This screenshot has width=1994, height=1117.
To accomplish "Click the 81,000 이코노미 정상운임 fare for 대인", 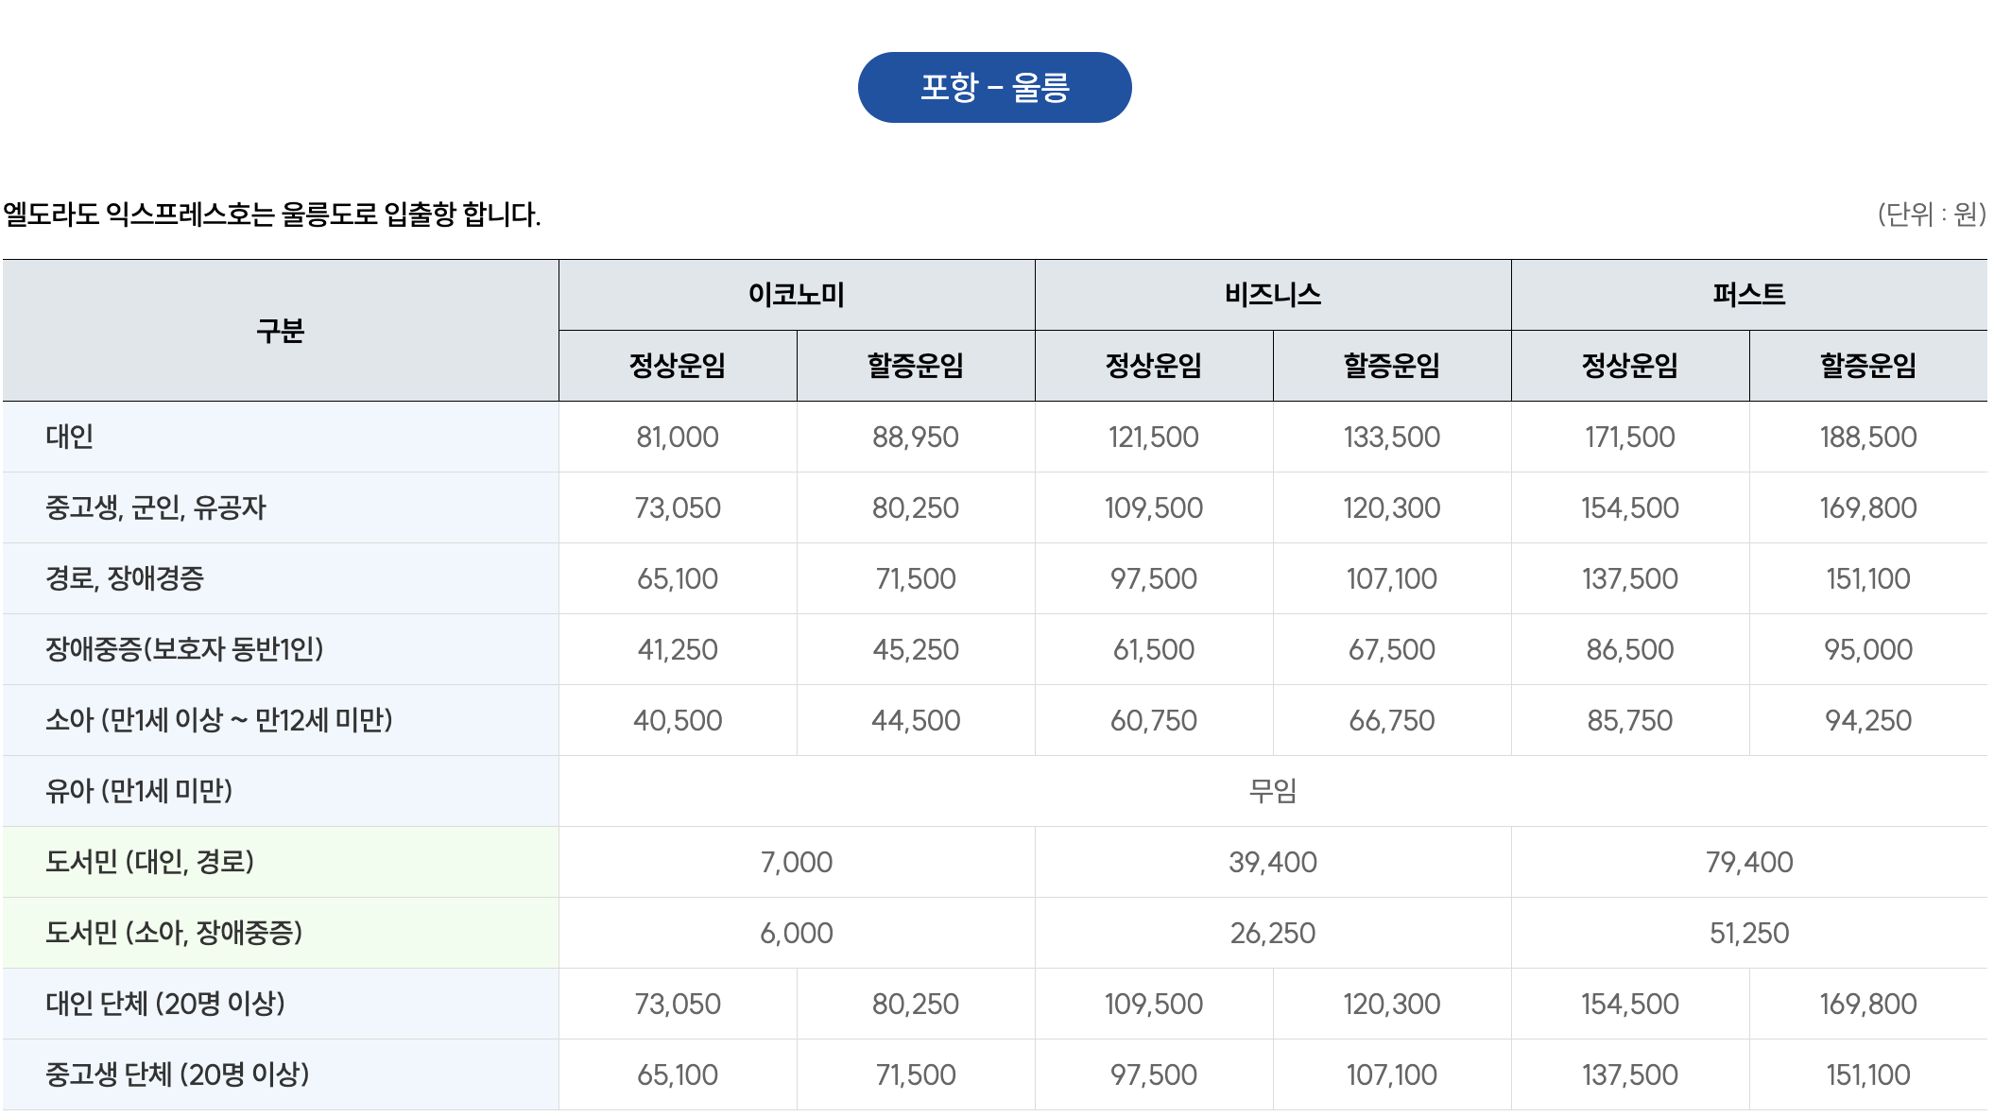I will pyautogui.click(x=677, y=437).
